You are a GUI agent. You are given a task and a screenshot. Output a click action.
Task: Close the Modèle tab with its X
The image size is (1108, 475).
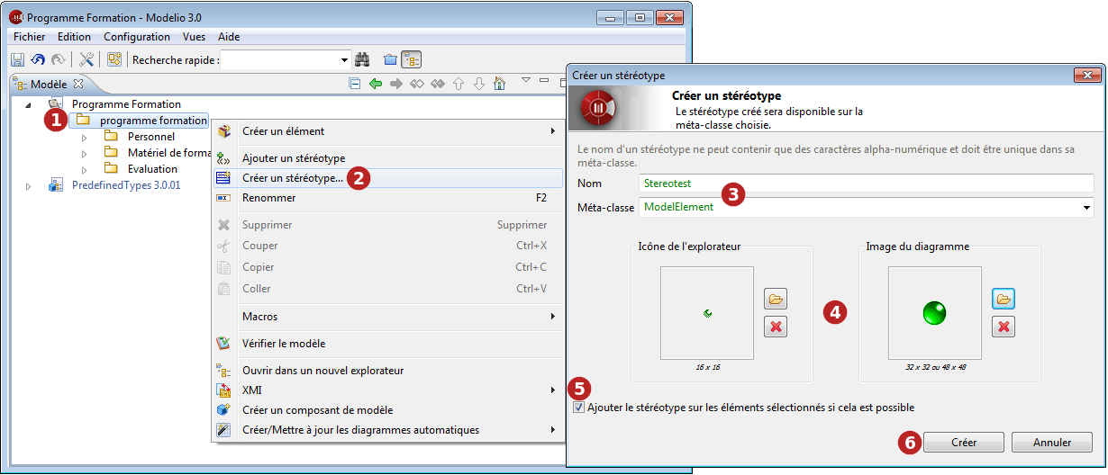tap(77, 84)
